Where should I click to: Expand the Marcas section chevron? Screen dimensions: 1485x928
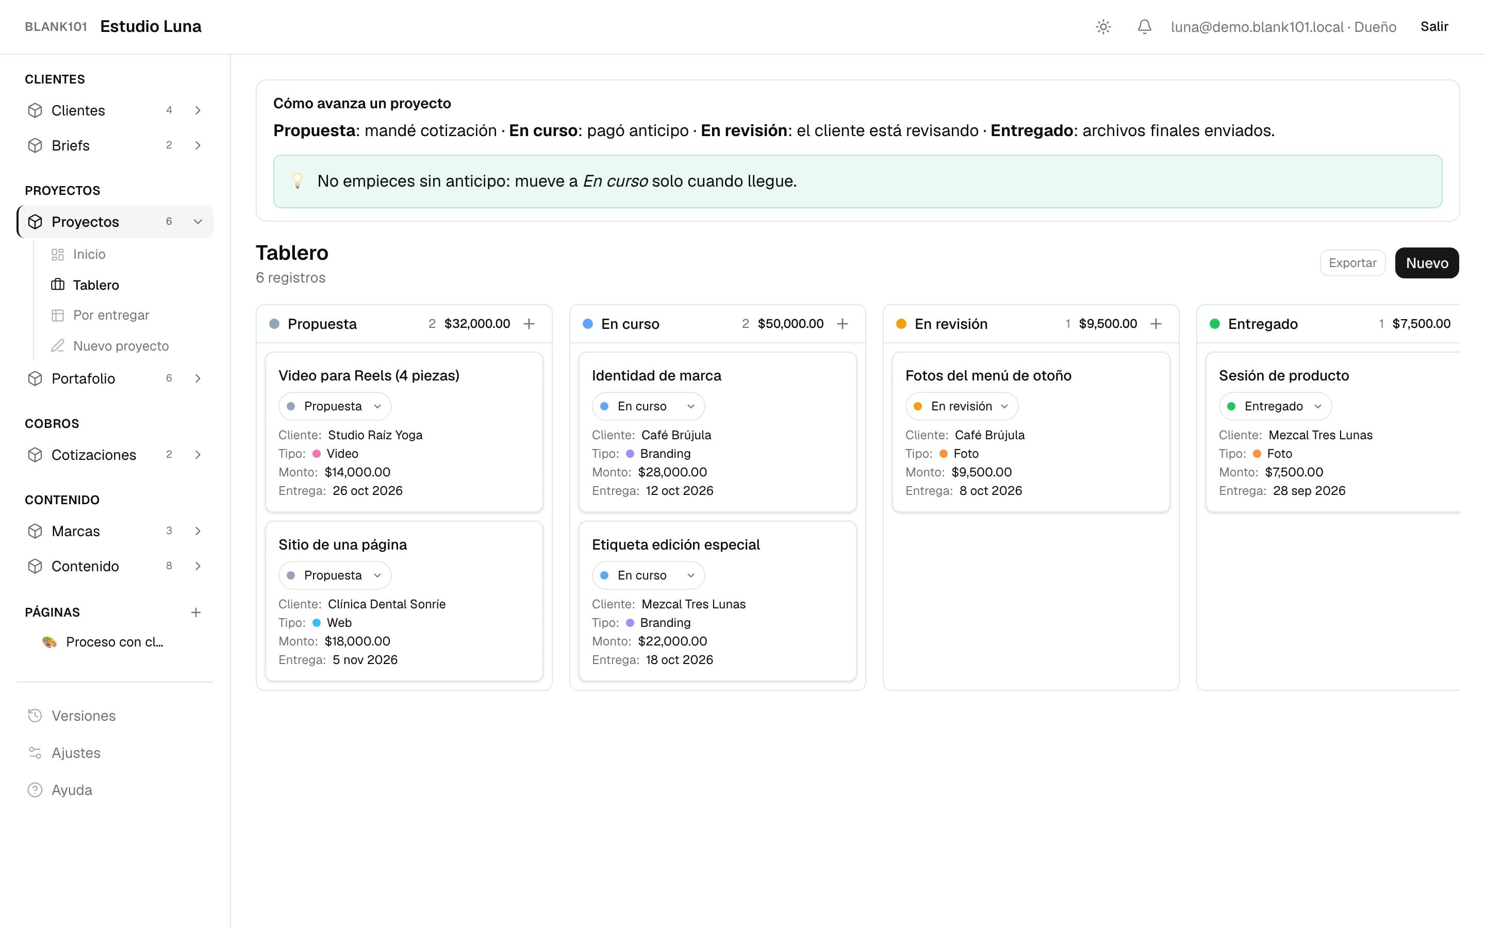(x=197, y=531)
